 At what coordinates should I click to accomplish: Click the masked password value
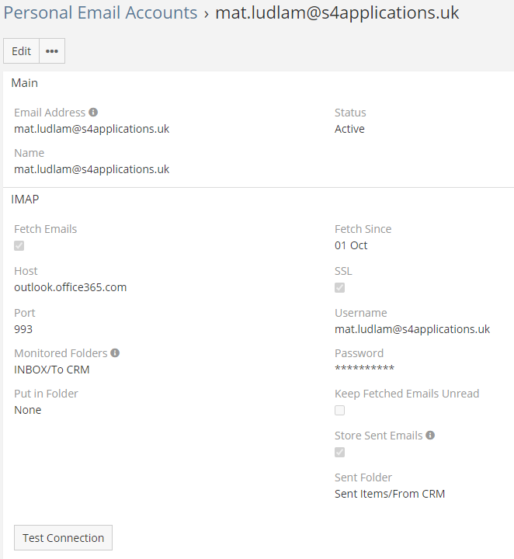364,370
